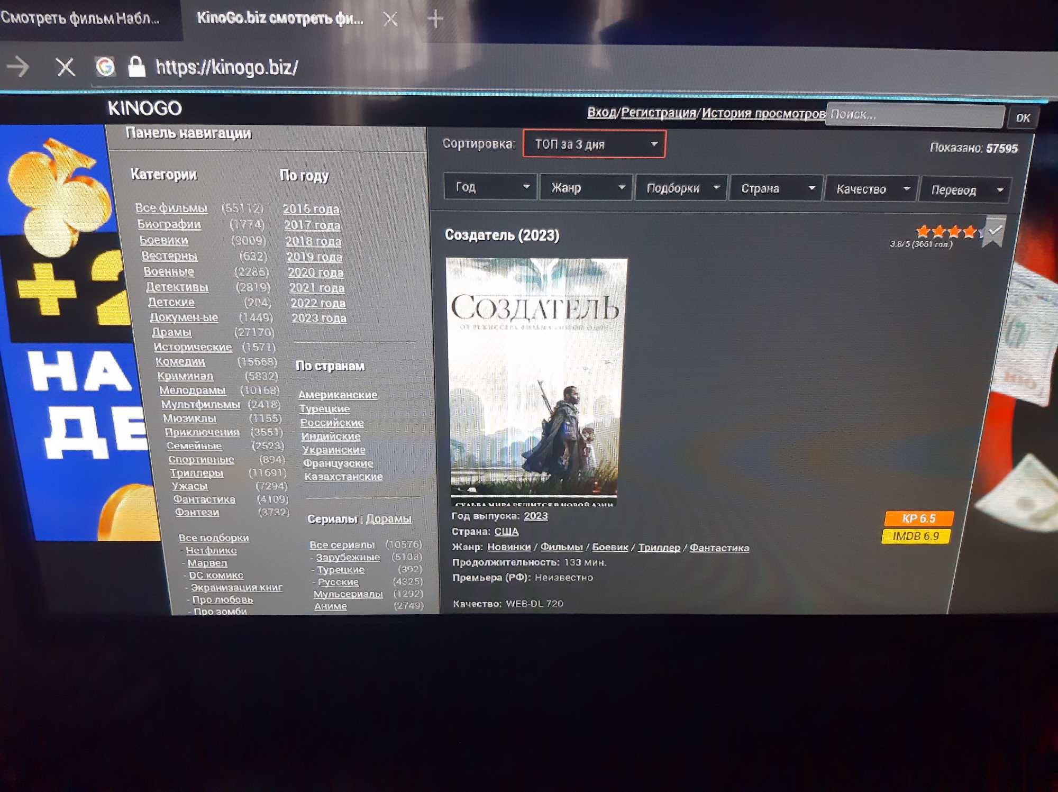Click the padlock security icon
Viewport: 1058px width, 792px height.
pyautogui.click(x=136, y=67)
